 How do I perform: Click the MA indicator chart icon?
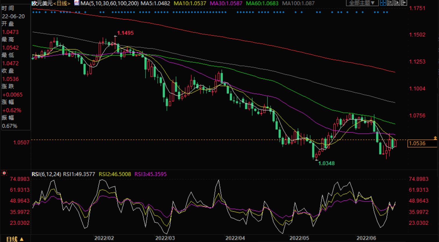coord(76,3)
